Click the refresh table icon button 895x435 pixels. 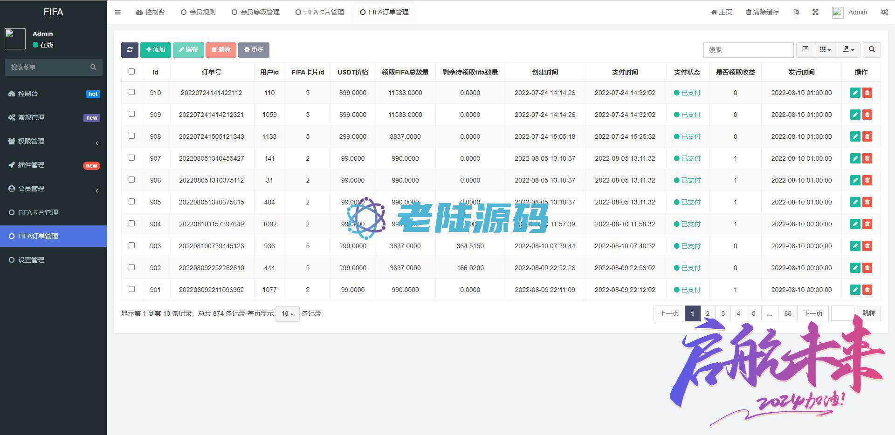[130, 50]
